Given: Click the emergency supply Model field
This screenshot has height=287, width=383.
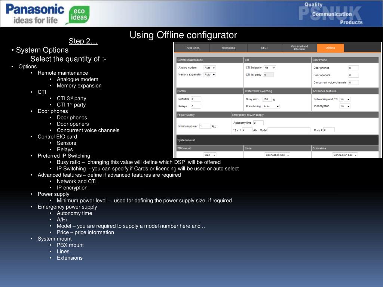Looking at the screenshot, I should [x=289, y=130].
